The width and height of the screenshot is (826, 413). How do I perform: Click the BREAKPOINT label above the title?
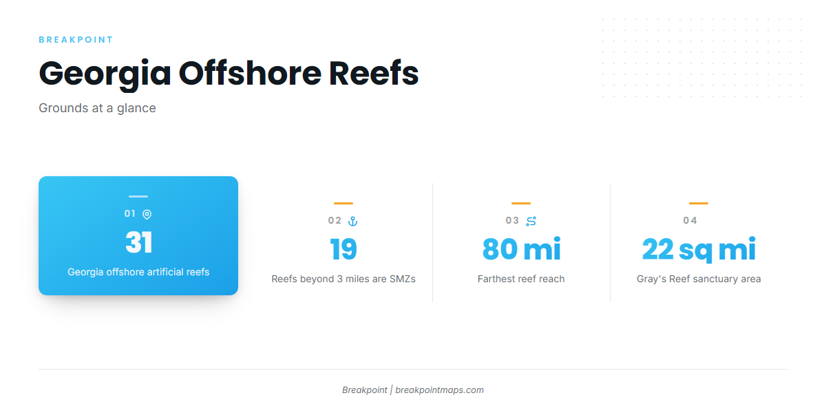tap(76, 40)
